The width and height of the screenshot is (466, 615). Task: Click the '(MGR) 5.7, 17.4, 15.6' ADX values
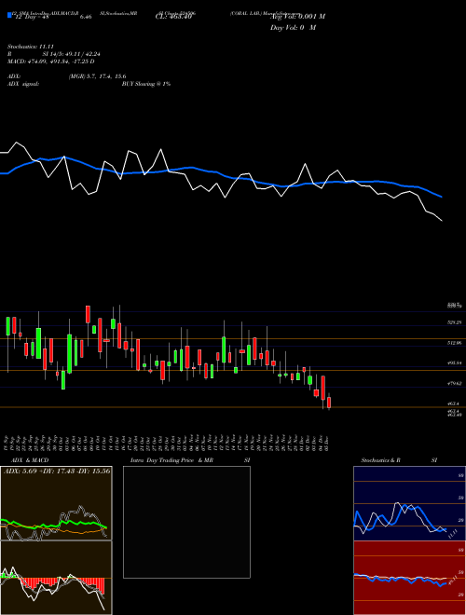coord(97,76)
